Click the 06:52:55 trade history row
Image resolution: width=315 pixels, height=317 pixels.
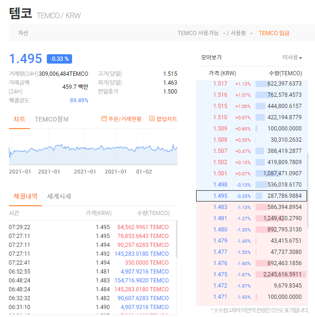pyautogui.click(x=88, y=272)
